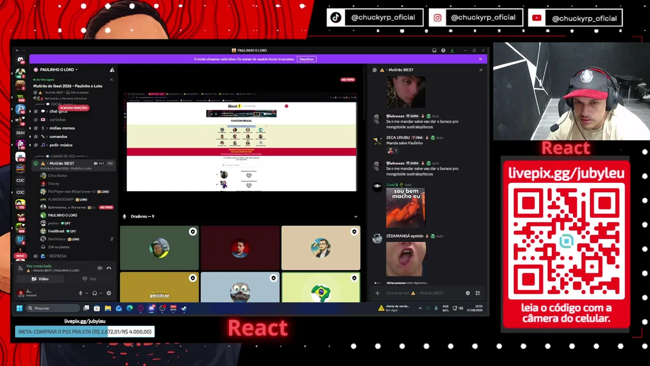Click the shield badge on light-blue speaker tile
650x366 pixels.
pyautogui.click(x=273, y=278)
